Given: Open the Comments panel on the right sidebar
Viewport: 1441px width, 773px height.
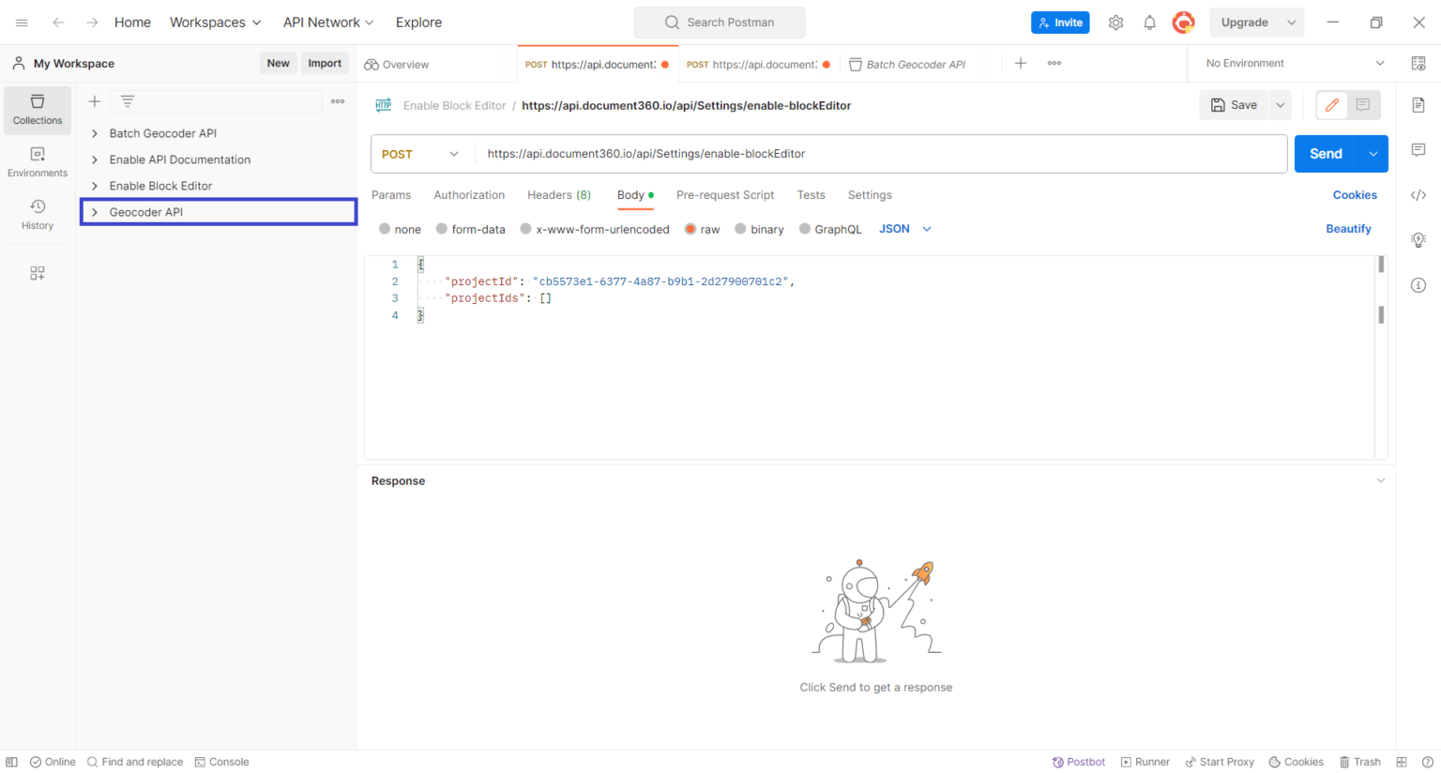Looking at the screenshot, I should [1418, 149].
